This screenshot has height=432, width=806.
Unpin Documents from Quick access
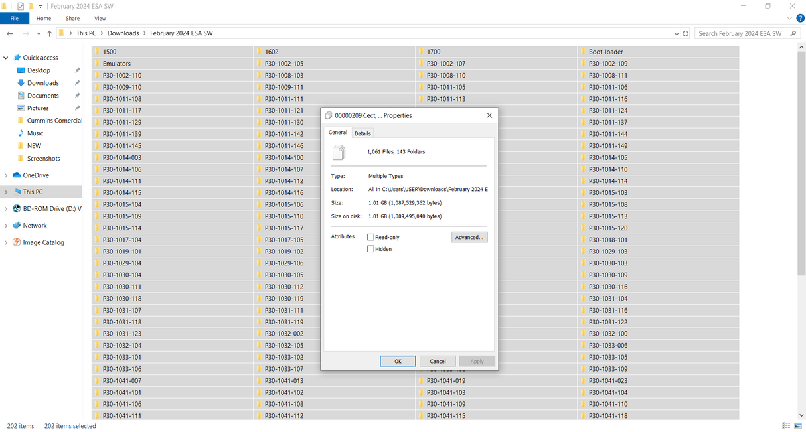[x=77, y=95]
